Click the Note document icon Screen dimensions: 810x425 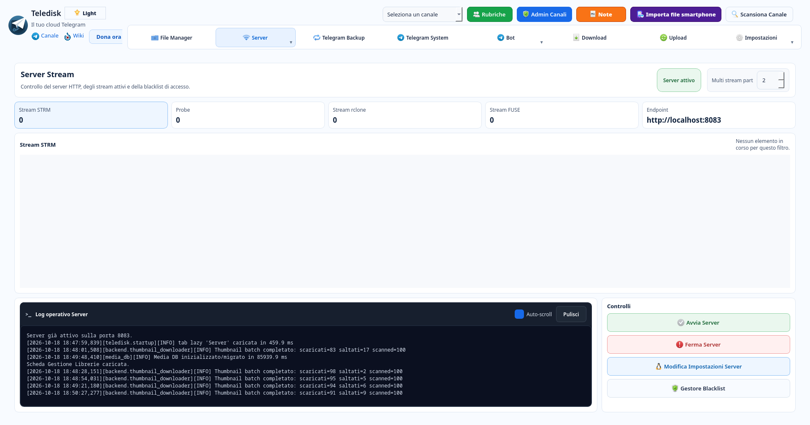pyautogui.click(x=593, y=14)
